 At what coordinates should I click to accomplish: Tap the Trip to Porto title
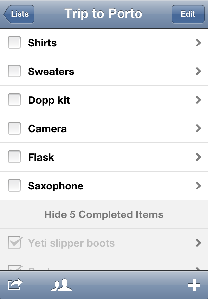[x=103, y=14]
